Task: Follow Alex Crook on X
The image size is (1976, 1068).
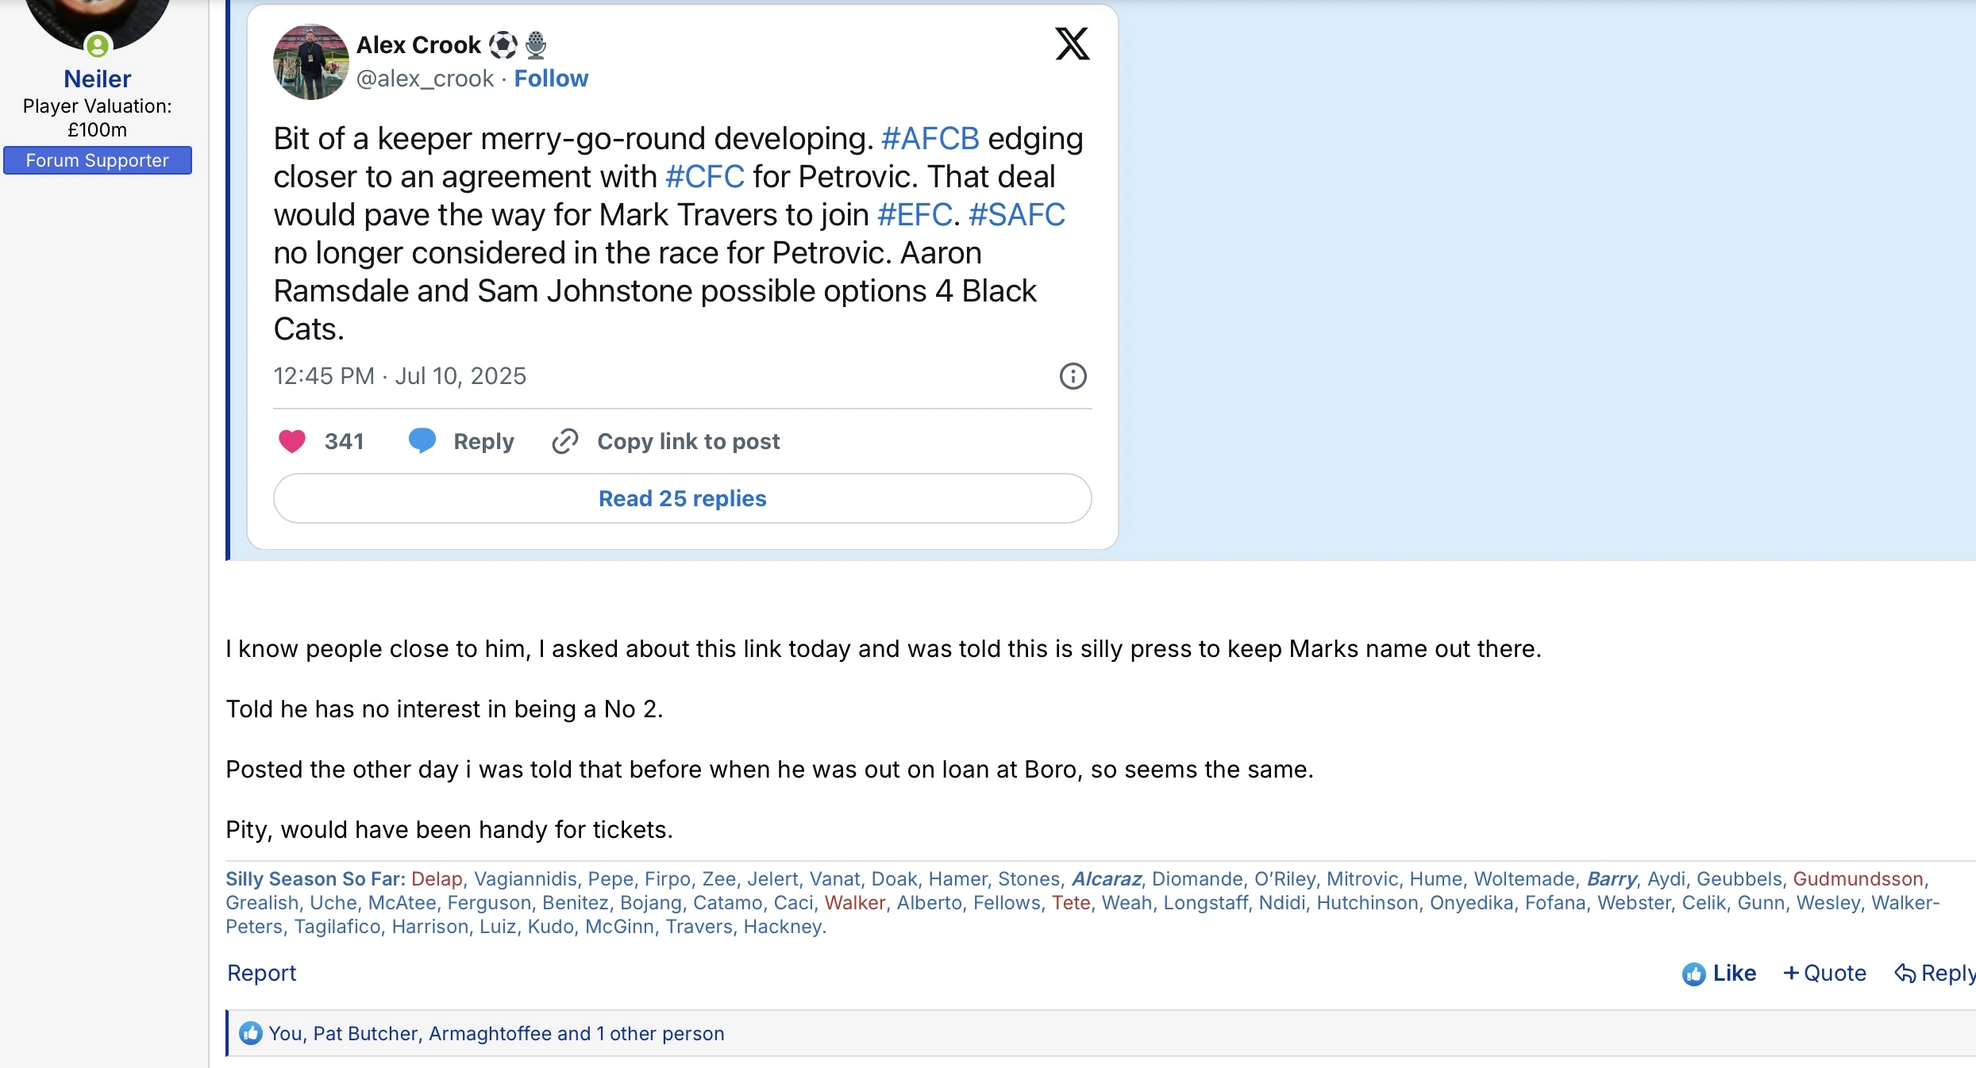Action: click(551, 79)
